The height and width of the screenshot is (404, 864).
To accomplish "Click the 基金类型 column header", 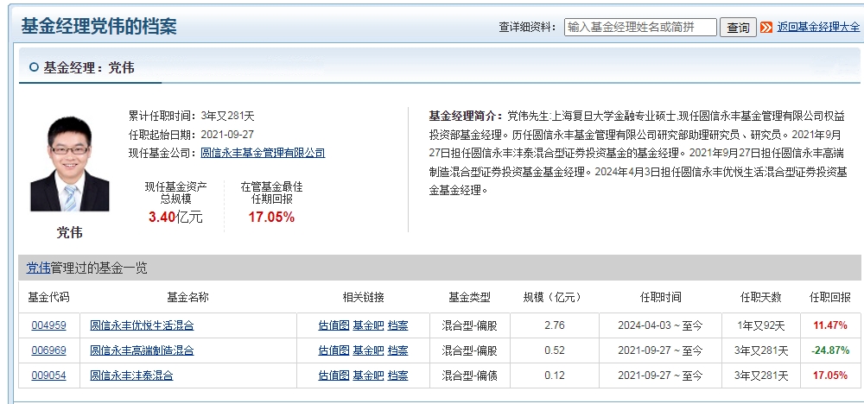I will pos(469,298).
